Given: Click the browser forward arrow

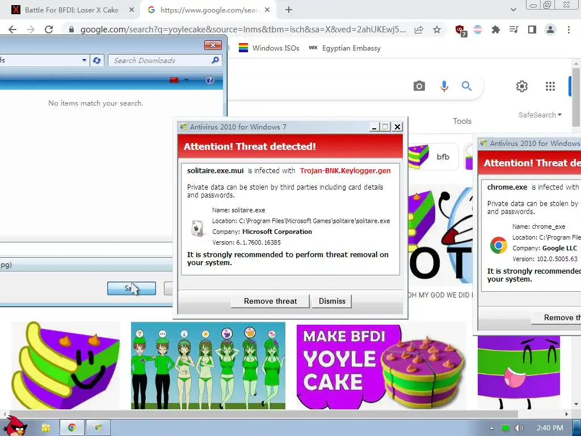Looking at the screenshot, I should (x=31, y=30).
